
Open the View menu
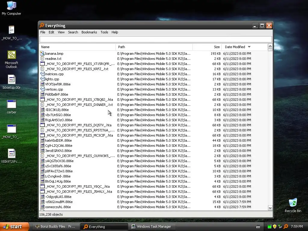pyautogui.click(x=61, y=32)
